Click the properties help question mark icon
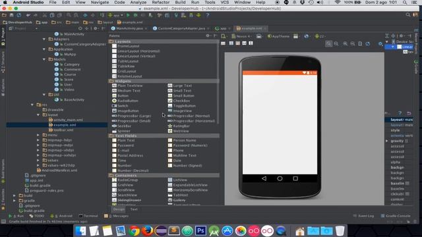This screenshot has width=422, height=237. [x=400, y=113]
